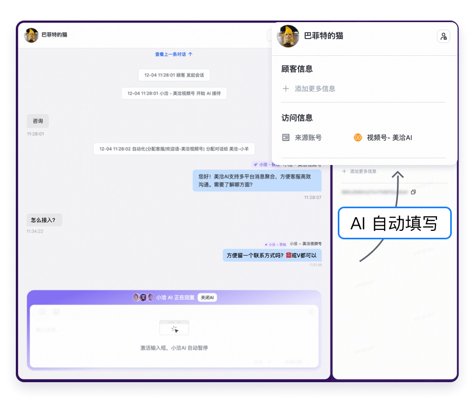Screen dimensions: 475x398
Task: Click the 视频号- 美洽AI source account value
Action: coord(389,138)
